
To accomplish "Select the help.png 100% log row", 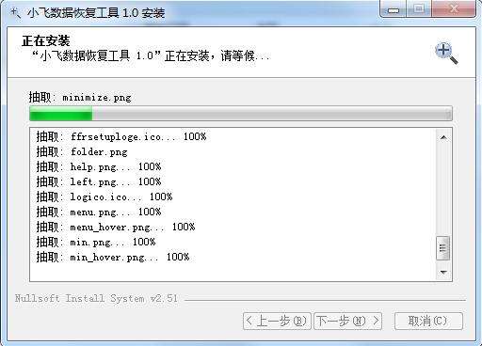I will [x=99, y=166].
